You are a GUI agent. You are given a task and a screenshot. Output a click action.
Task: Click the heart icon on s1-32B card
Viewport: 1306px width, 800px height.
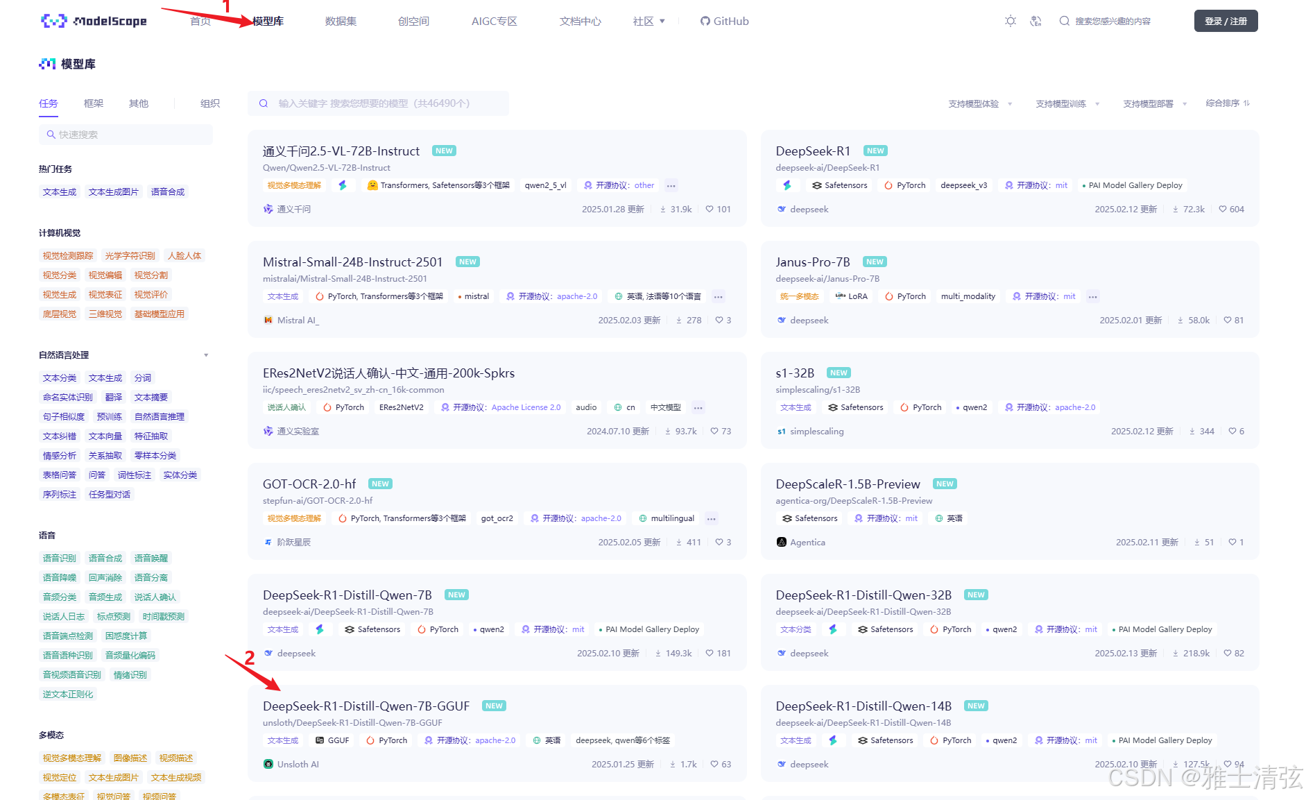coord(1232,431)
